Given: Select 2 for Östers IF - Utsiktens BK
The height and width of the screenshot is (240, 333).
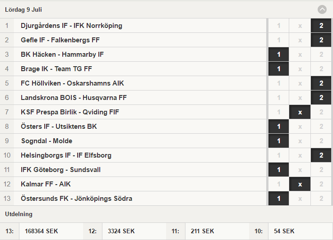Looking at the screenshot, I should coord(321,127).
